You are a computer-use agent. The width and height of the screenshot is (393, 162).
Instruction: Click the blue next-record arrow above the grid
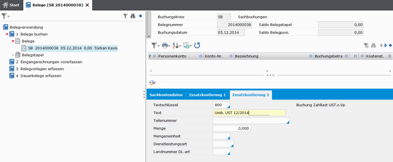point(386,45)
